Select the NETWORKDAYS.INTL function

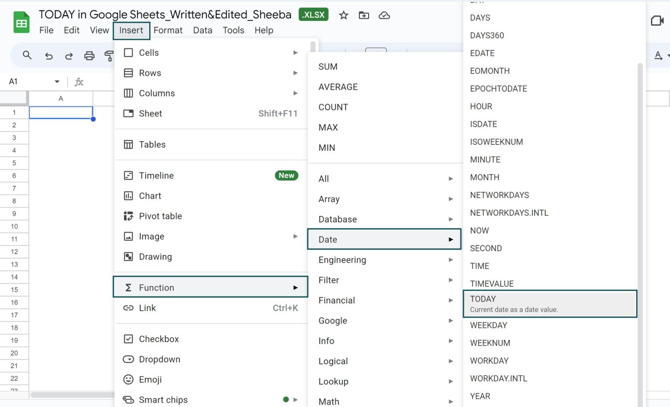[x=550, y=213]
